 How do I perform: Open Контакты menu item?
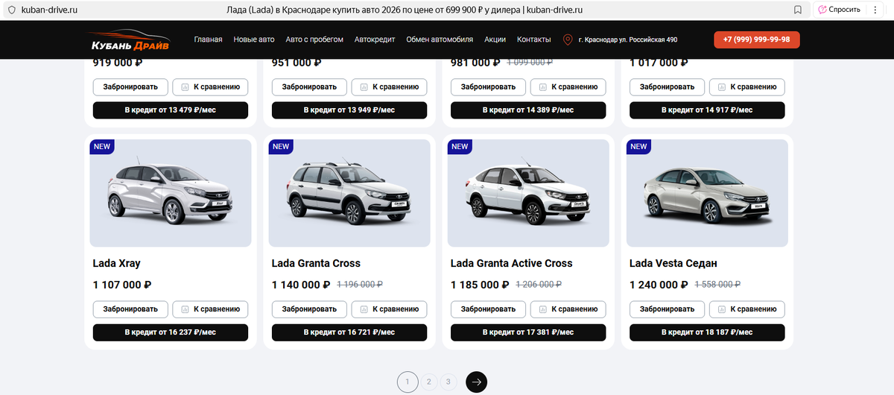point(534,39)
